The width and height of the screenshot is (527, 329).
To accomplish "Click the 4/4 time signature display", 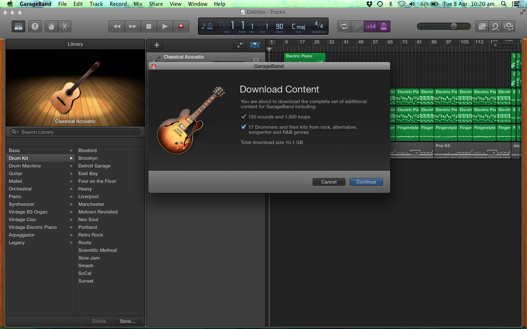I will [319, 27].
